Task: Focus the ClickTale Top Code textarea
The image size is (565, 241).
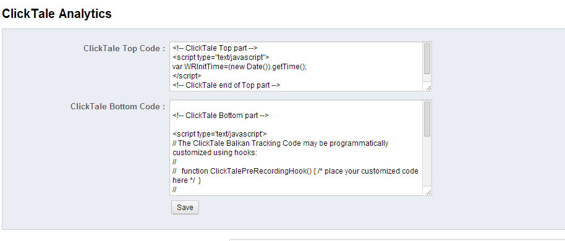Action: click(300, 66)
